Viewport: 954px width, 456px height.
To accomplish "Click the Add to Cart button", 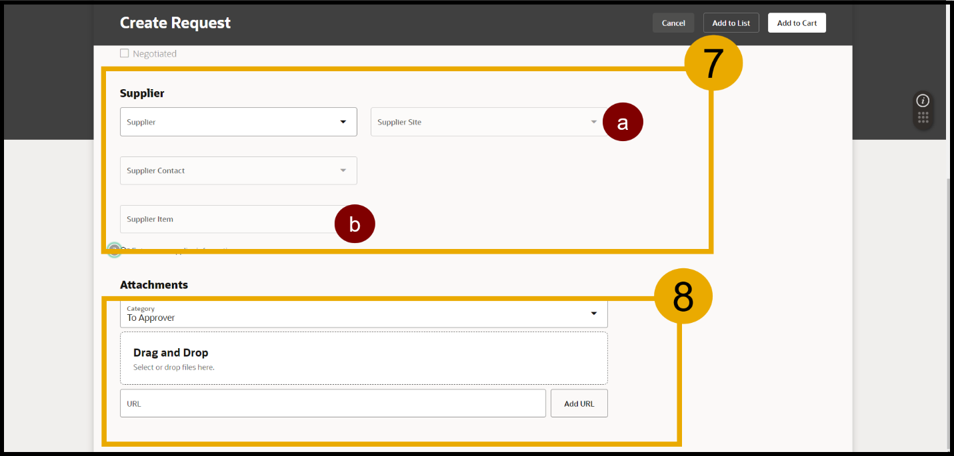I will pyautogui.click(x=797, y=23).
